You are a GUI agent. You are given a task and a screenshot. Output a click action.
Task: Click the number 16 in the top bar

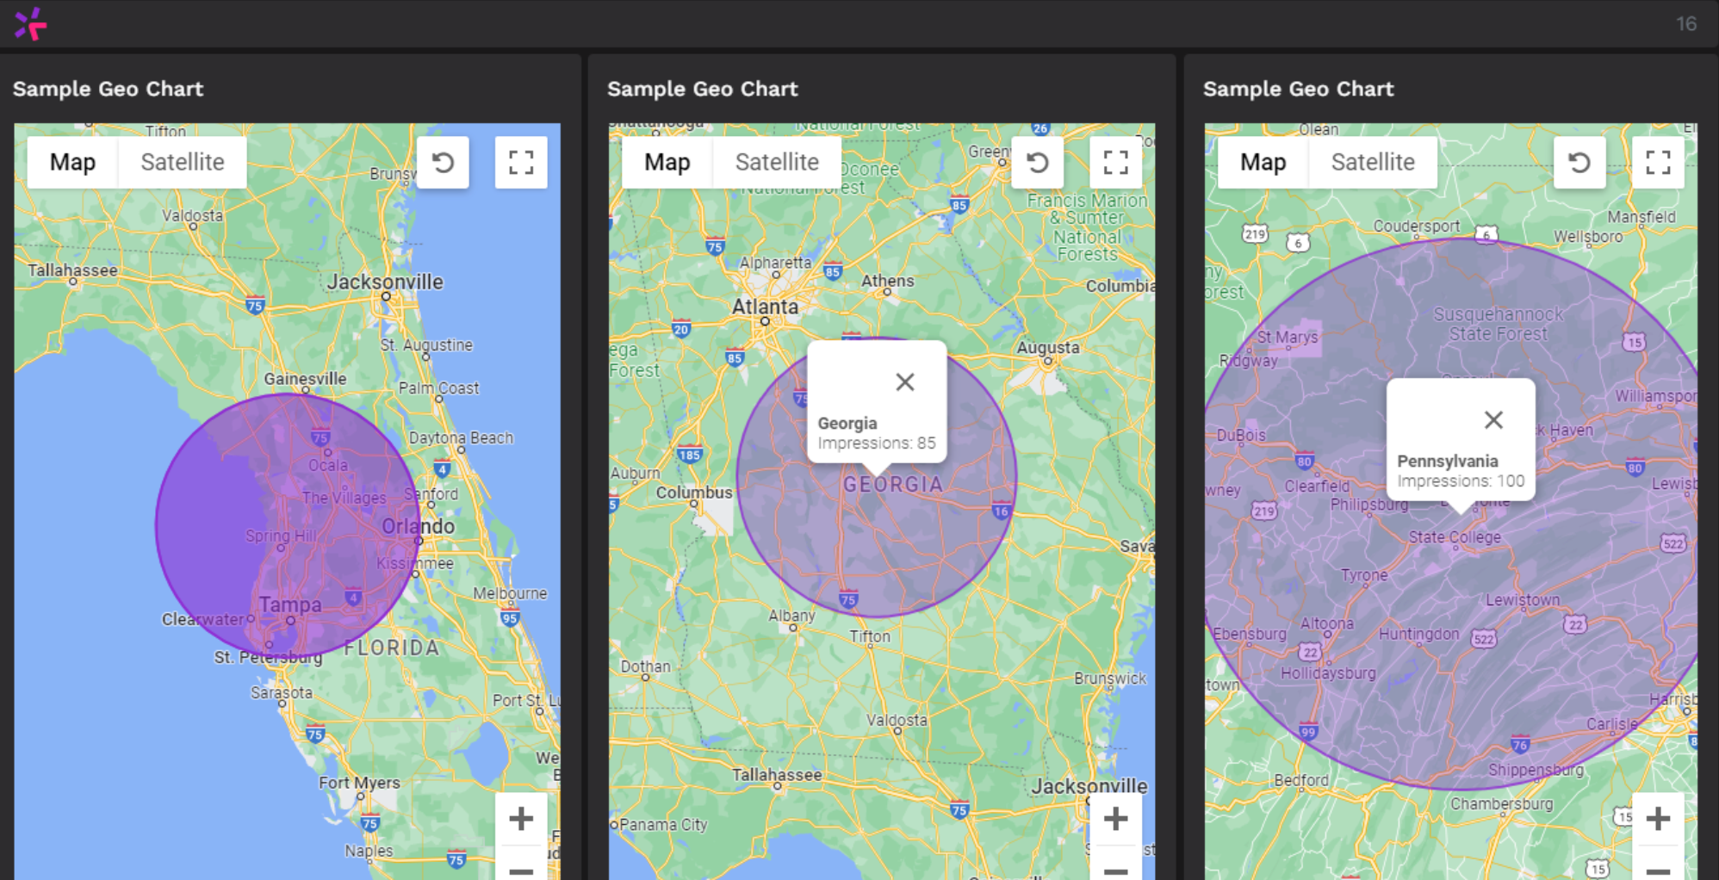[x=1686, y=24]
